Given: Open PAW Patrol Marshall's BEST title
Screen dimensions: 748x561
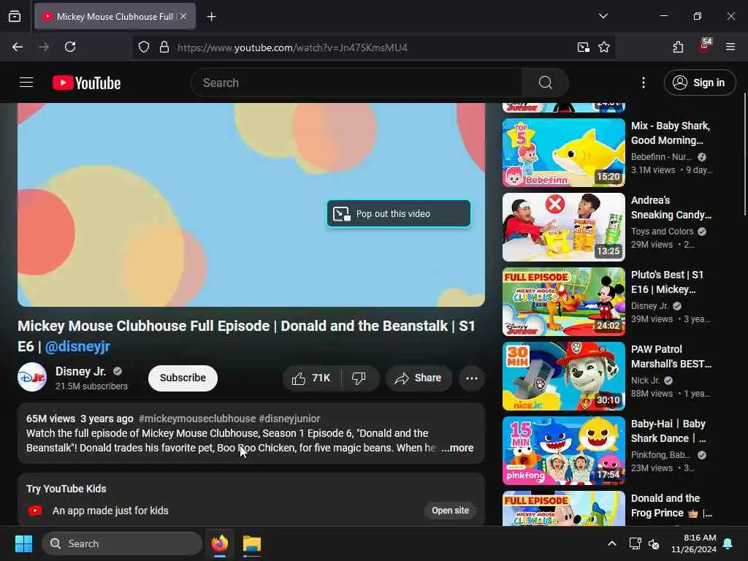Looking at the screenshot, I should (671, 356).
